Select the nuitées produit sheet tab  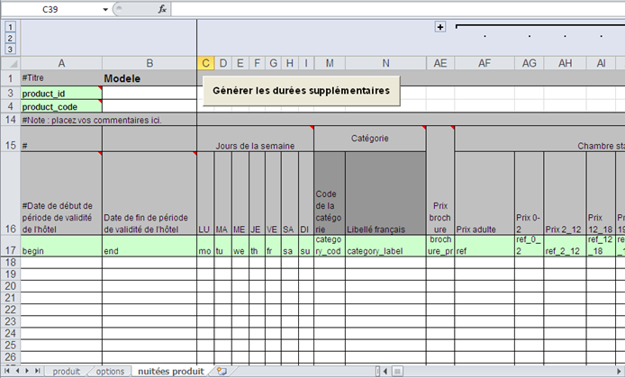pyautogui.click(x=171, y=371)
